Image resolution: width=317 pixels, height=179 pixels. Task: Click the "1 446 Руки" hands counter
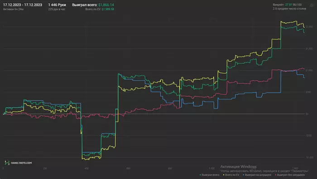(x=57, y=5)
